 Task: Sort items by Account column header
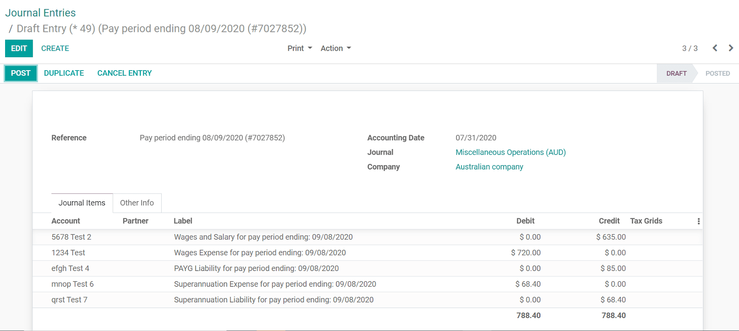(x=66, y=221)
